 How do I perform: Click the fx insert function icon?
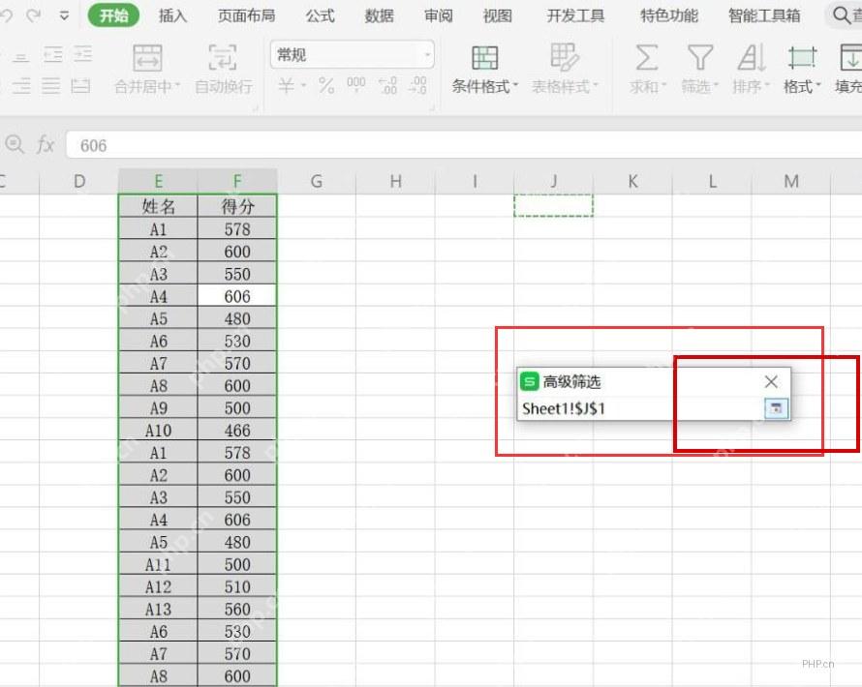click(46, 145)
